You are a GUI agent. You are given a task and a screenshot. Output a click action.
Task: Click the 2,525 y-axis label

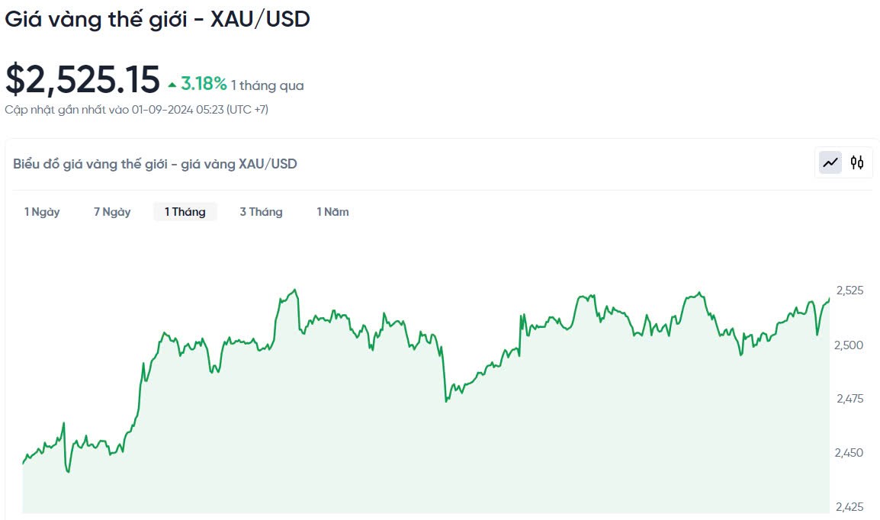(x=849, y=290)
